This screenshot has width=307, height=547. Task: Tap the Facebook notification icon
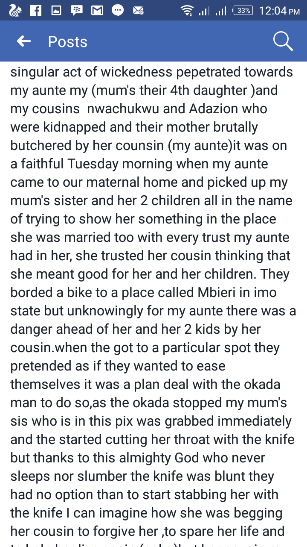[x=36, y=11]
